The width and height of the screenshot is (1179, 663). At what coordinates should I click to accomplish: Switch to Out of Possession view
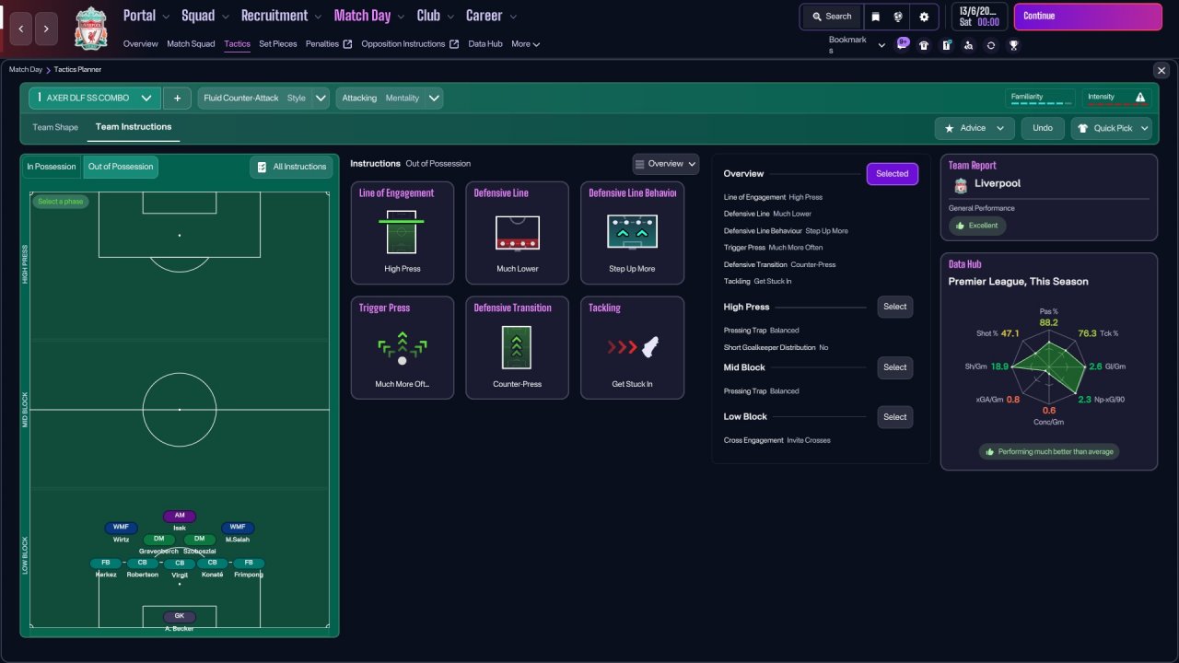[121, 167]
